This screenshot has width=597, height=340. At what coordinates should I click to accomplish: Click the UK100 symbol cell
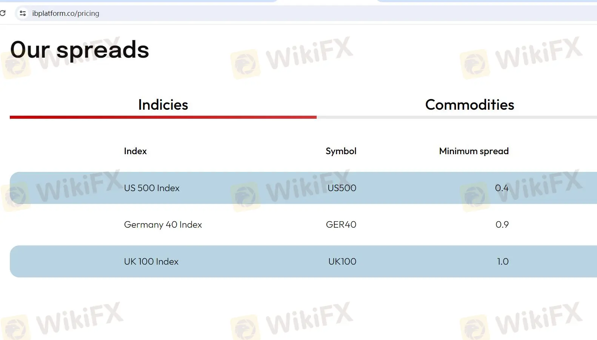[342, 262]
